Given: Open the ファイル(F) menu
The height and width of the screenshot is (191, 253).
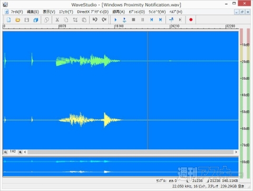Looking at the screenshot, I should [17, 12].
